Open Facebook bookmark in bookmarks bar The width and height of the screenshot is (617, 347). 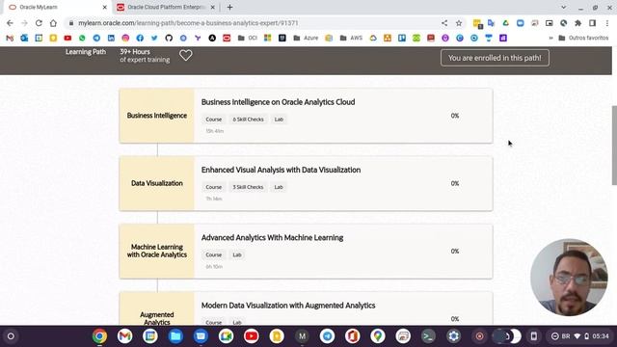[x=140, y=39]
